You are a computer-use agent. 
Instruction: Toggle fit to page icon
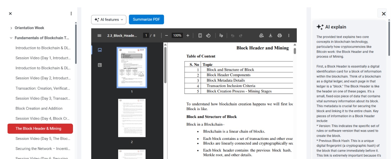(200, 35)
